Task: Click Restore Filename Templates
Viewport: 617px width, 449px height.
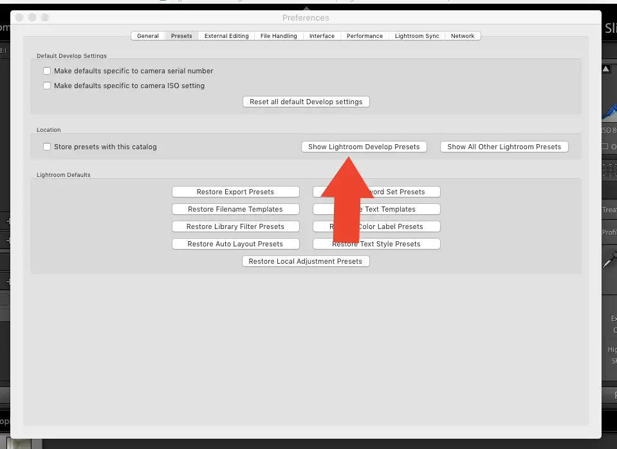Action: click(235, 209)
